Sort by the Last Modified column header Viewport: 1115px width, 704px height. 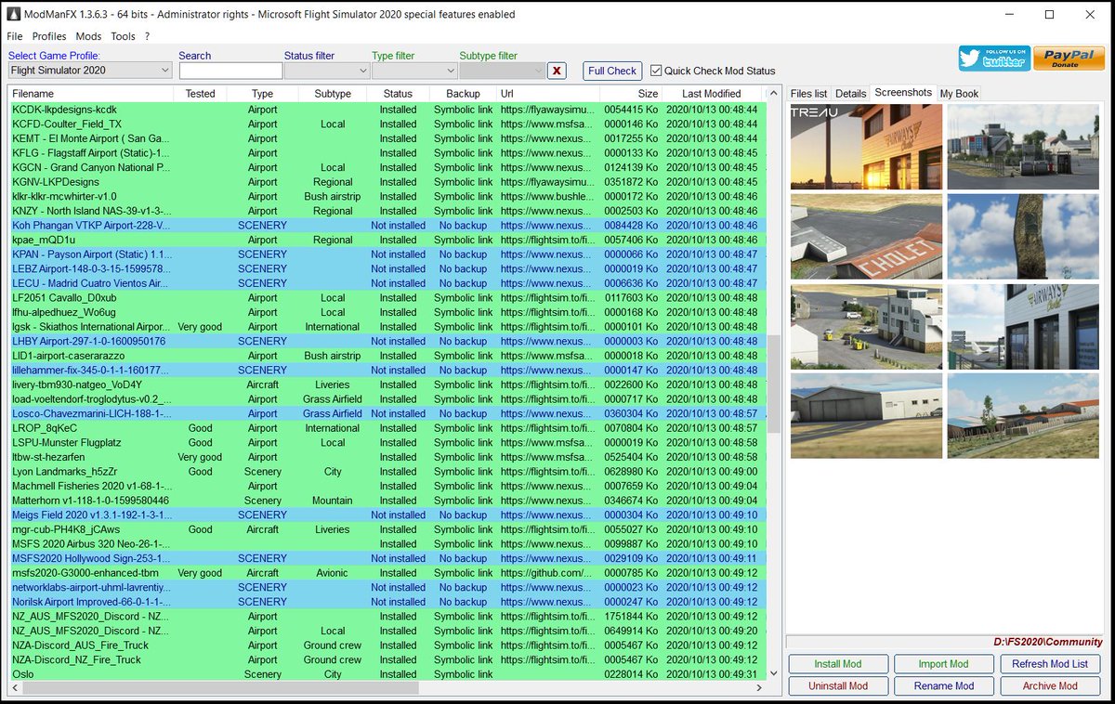(711, 94)
